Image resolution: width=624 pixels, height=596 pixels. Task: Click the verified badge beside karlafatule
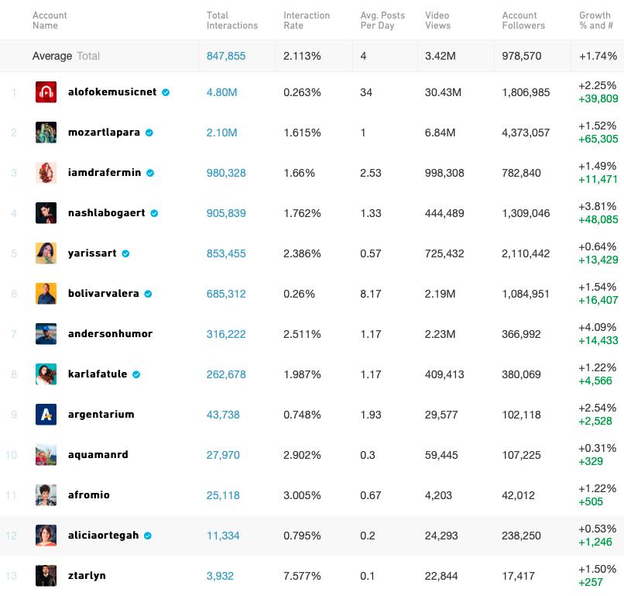(136, 374)
